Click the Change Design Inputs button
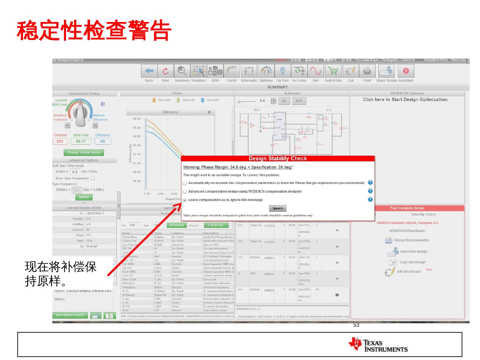Screen dimensions: 480x360 click(x=84, y=152)
